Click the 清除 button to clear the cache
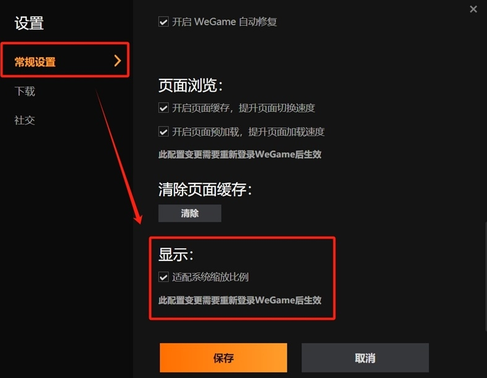487x378 pixels. coord(190,213)
